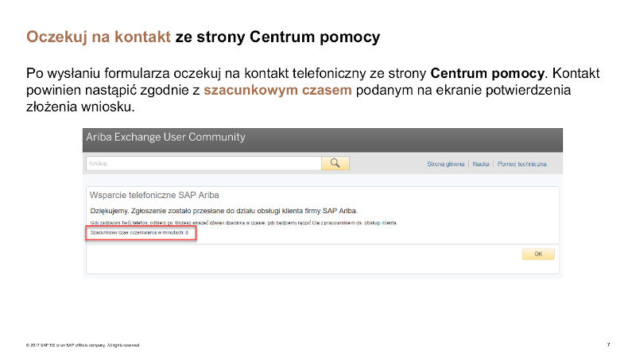Click the Ariba Exchange User Community header

point(165,137)
